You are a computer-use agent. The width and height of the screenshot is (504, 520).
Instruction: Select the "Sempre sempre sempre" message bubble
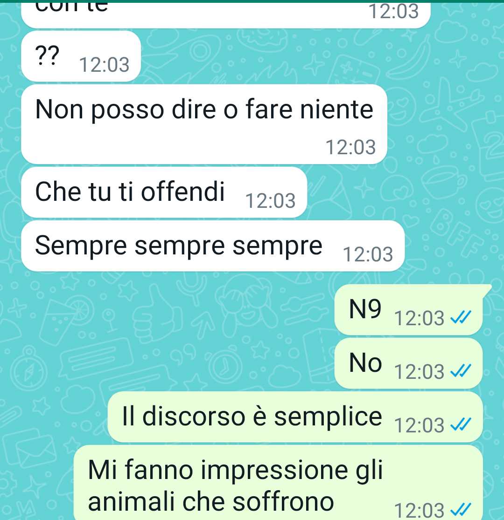[x=213, y=246]
